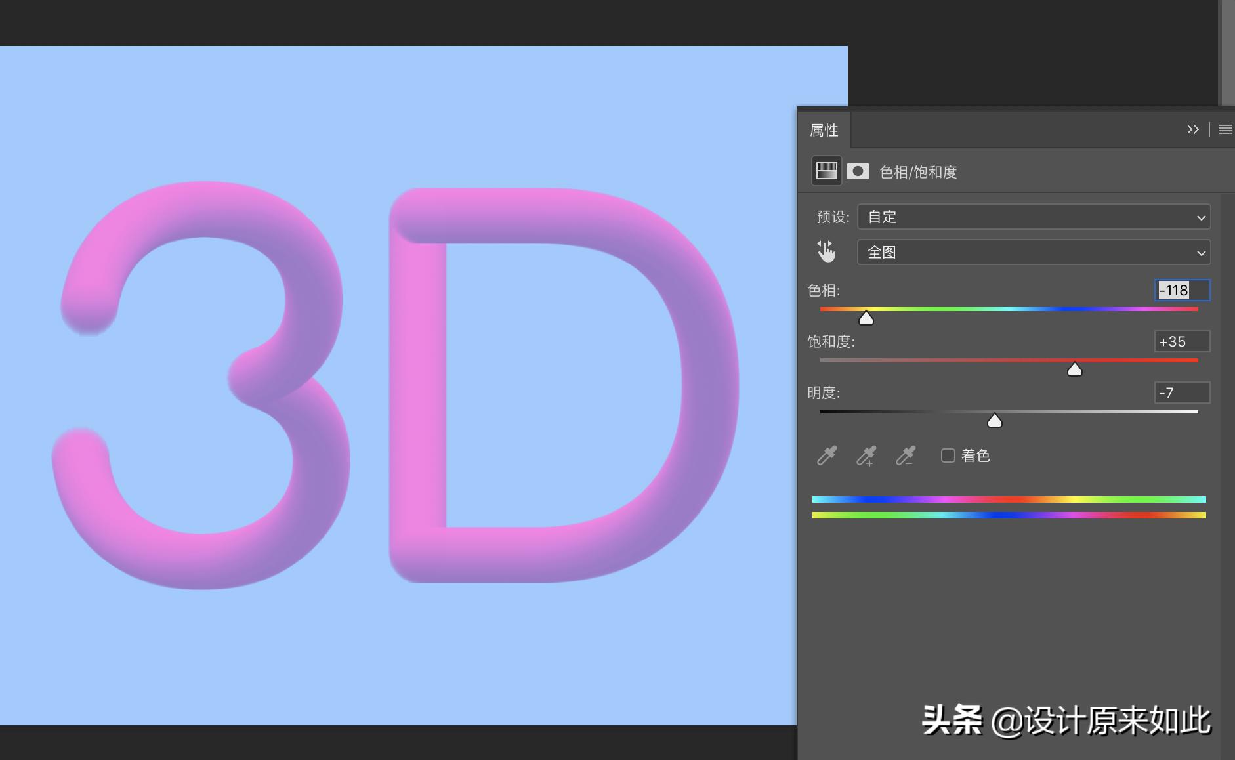This screenshot has height=760, width=1235.
Task: Open the Properties panel menu icon
Action: (1225, 129)
